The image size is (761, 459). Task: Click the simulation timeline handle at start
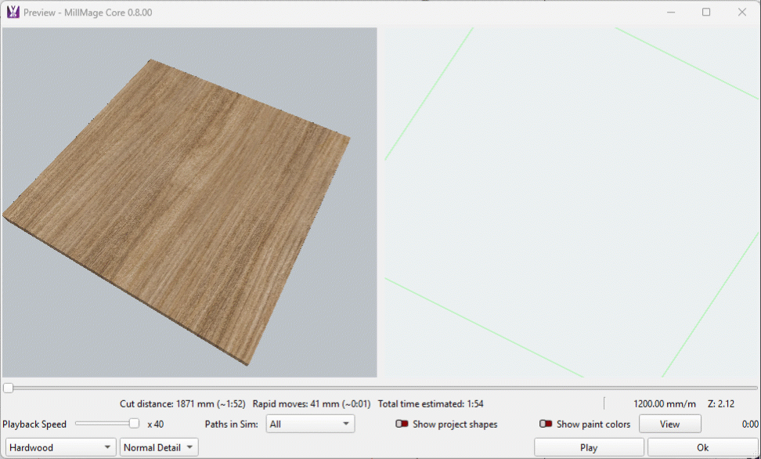[x=8, y=388]
